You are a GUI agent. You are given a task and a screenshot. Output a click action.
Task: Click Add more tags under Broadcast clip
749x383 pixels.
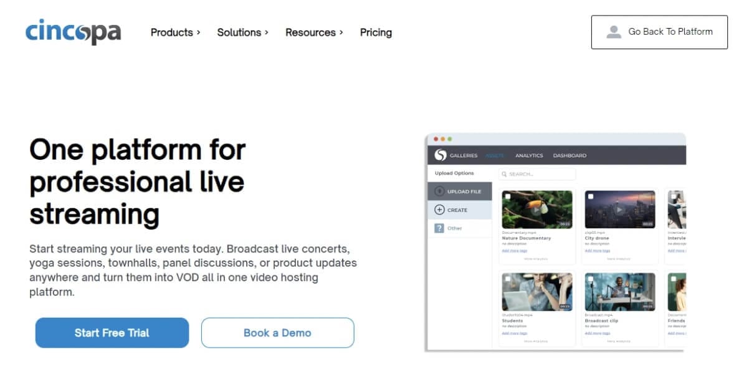coord(598,333)
